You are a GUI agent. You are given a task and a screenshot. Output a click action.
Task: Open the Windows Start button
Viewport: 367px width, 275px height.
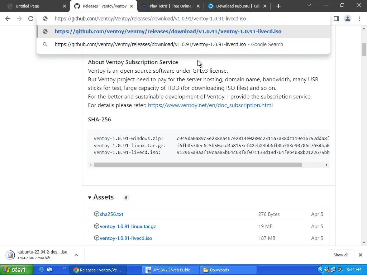pos(16,270)
